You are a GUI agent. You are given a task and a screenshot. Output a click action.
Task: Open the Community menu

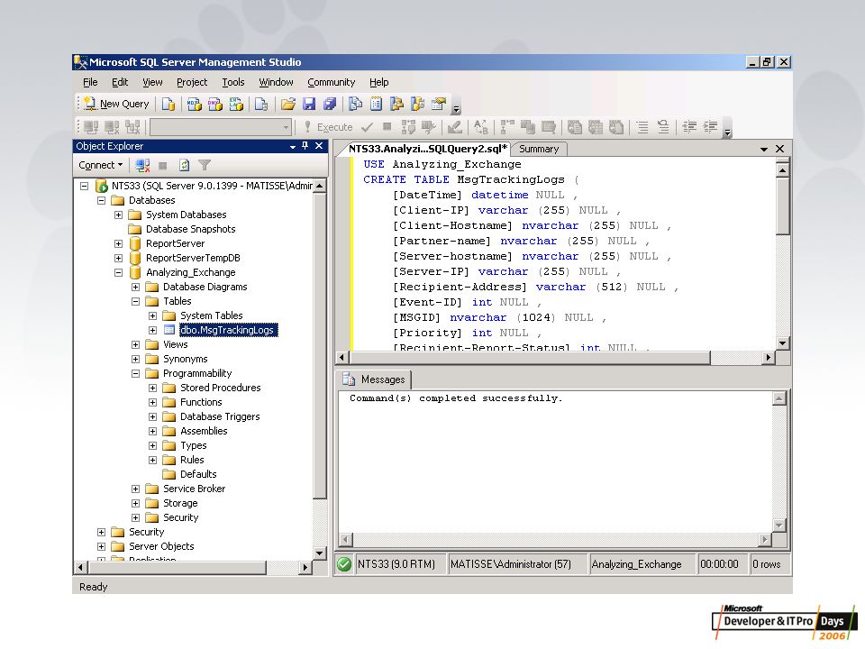331,82
